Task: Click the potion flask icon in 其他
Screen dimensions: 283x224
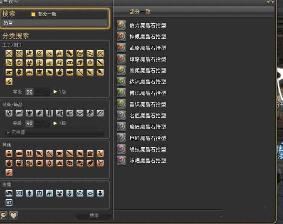Action: click(x=9, y=154)
